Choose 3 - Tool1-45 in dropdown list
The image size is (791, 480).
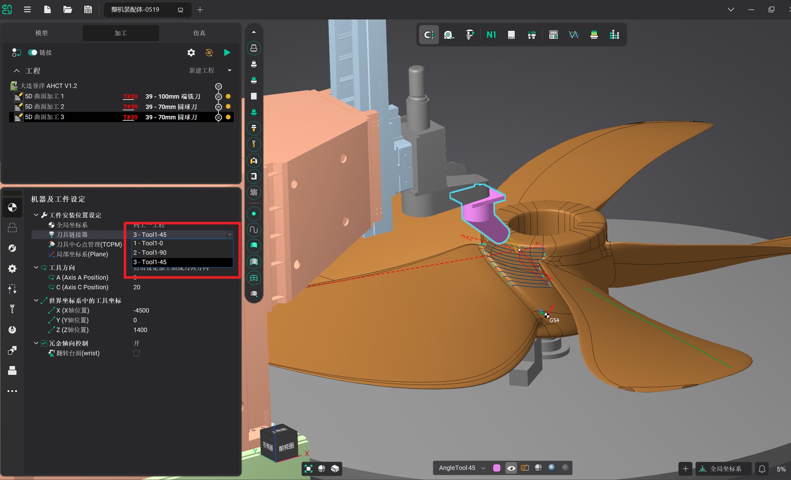[182, 262]
